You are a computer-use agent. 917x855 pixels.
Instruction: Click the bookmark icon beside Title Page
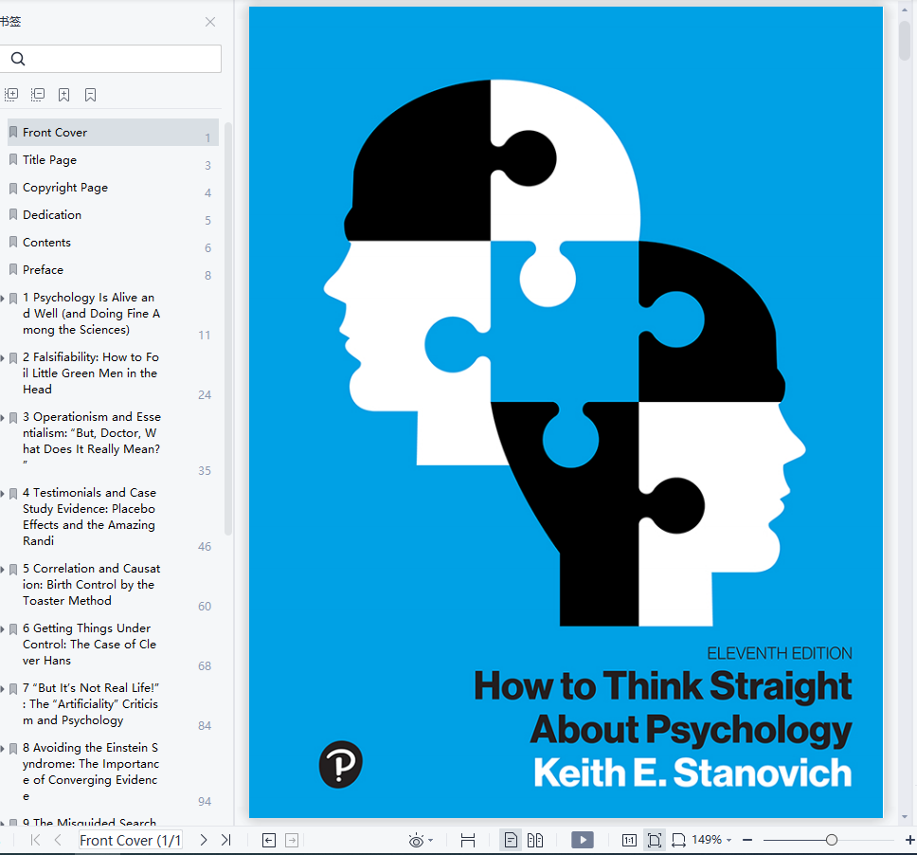(13, 160)
